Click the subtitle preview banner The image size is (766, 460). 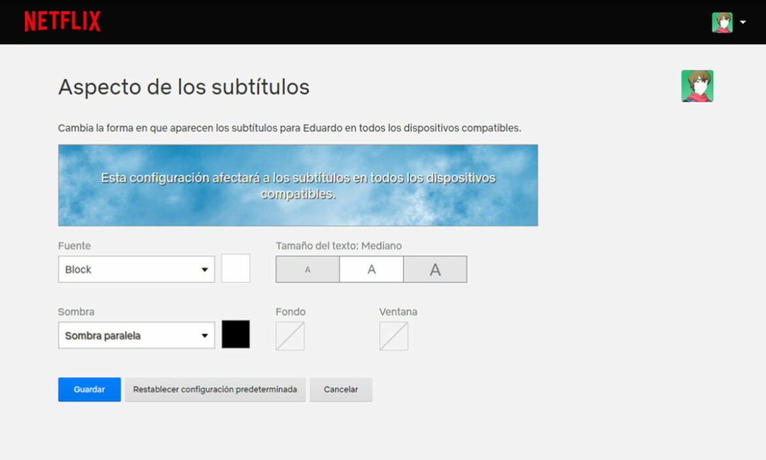tap(298, 185)
